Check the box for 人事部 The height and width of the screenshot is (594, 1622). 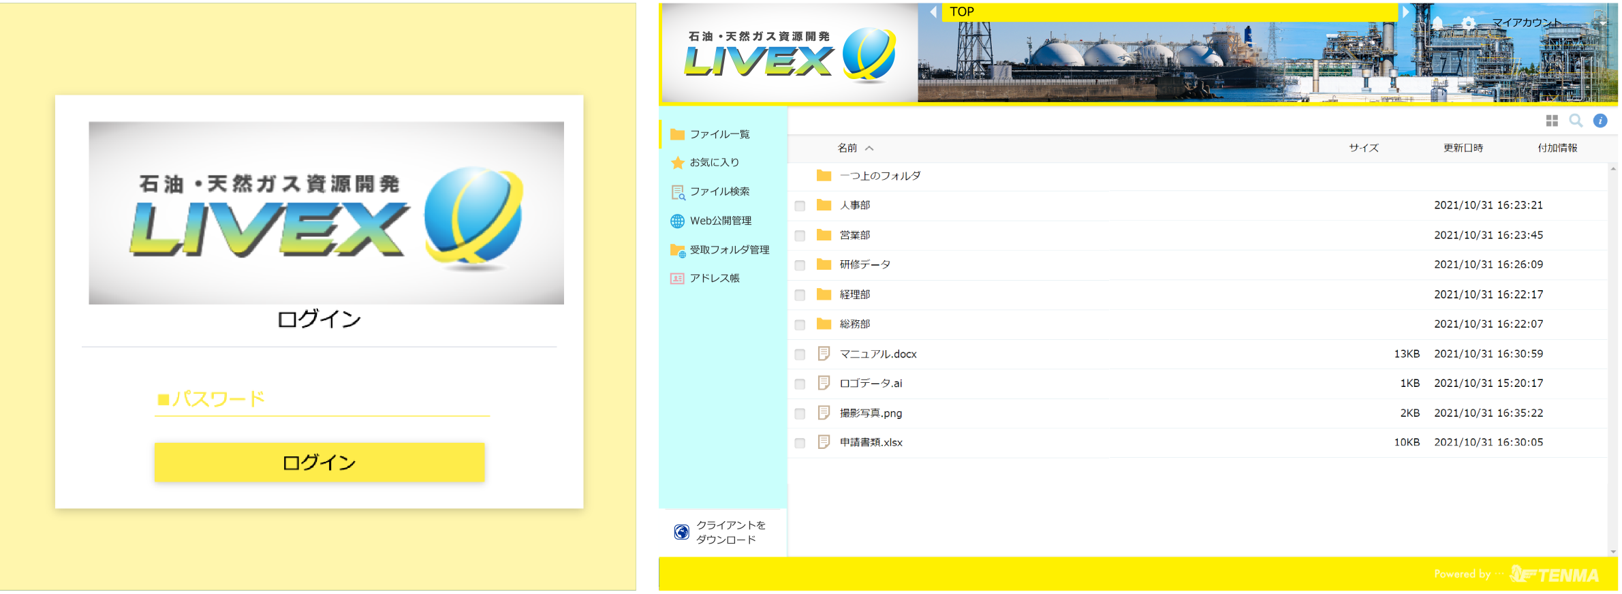(800, 206)
